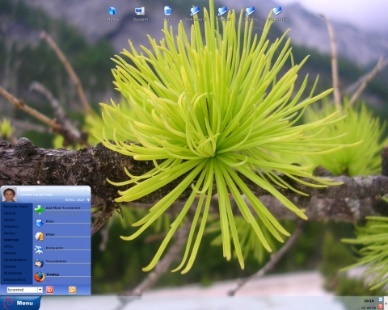Launch Firefox from the menu
The image size is (388, 310).
(x=62, y=276)
